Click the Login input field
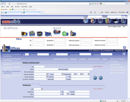This screenshot has height=102, width=130. pos(95,16)
